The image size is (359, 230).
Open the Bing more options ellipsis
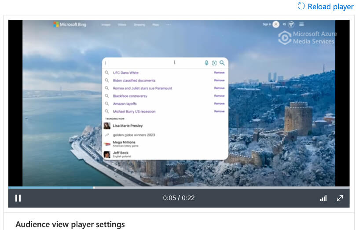(x=169, y=25)
